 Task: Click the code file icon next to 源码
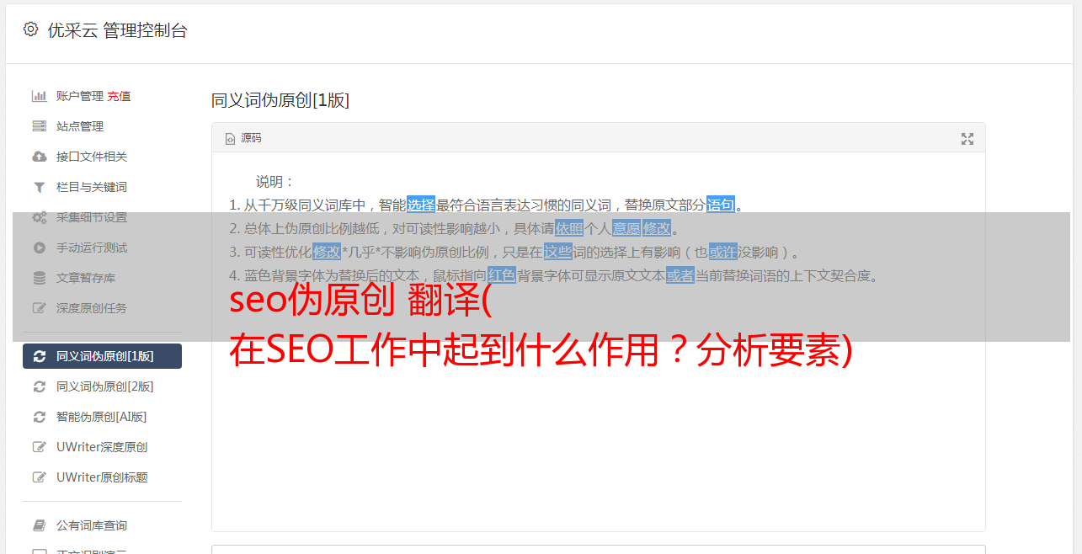pyautogui.click(x=230, y=139)
